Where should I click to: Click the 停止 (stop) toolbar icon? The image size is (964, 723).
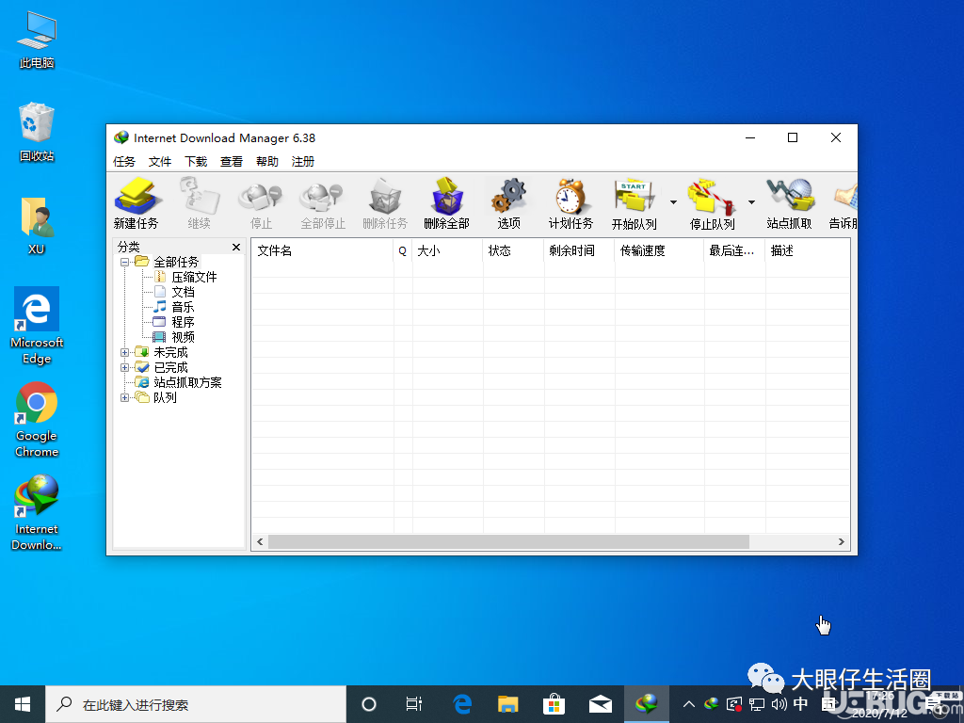[x=261, y=203]
